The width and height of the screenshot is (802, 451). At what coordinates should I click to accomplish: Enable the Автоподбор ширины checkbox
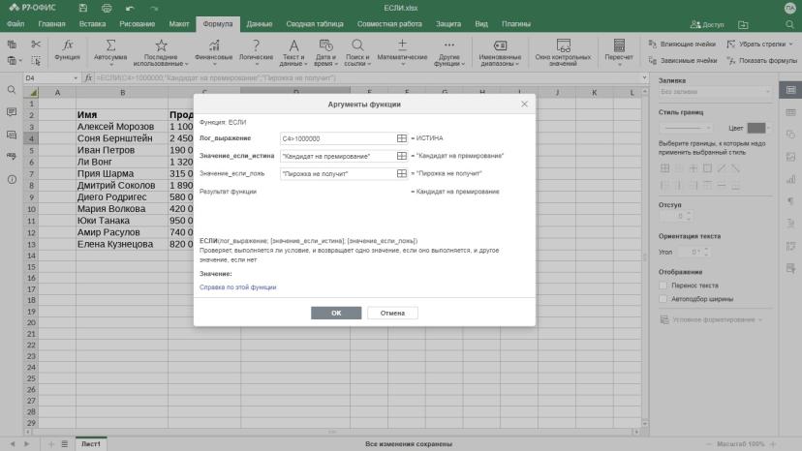click(x=663, y=299)
